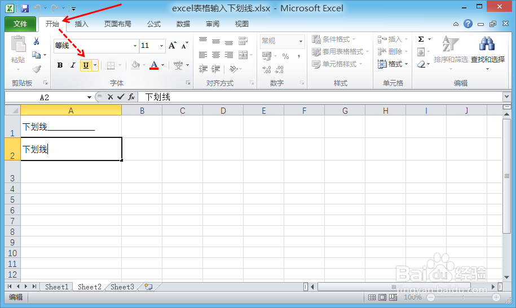This screenshot has width=516, height=308.
Task: Open the phonetic guide wén icon
Action: tap(178, 65)
